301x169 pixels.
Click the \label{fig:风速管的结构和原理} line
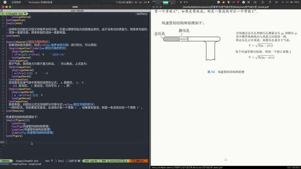tap(33, 132)
